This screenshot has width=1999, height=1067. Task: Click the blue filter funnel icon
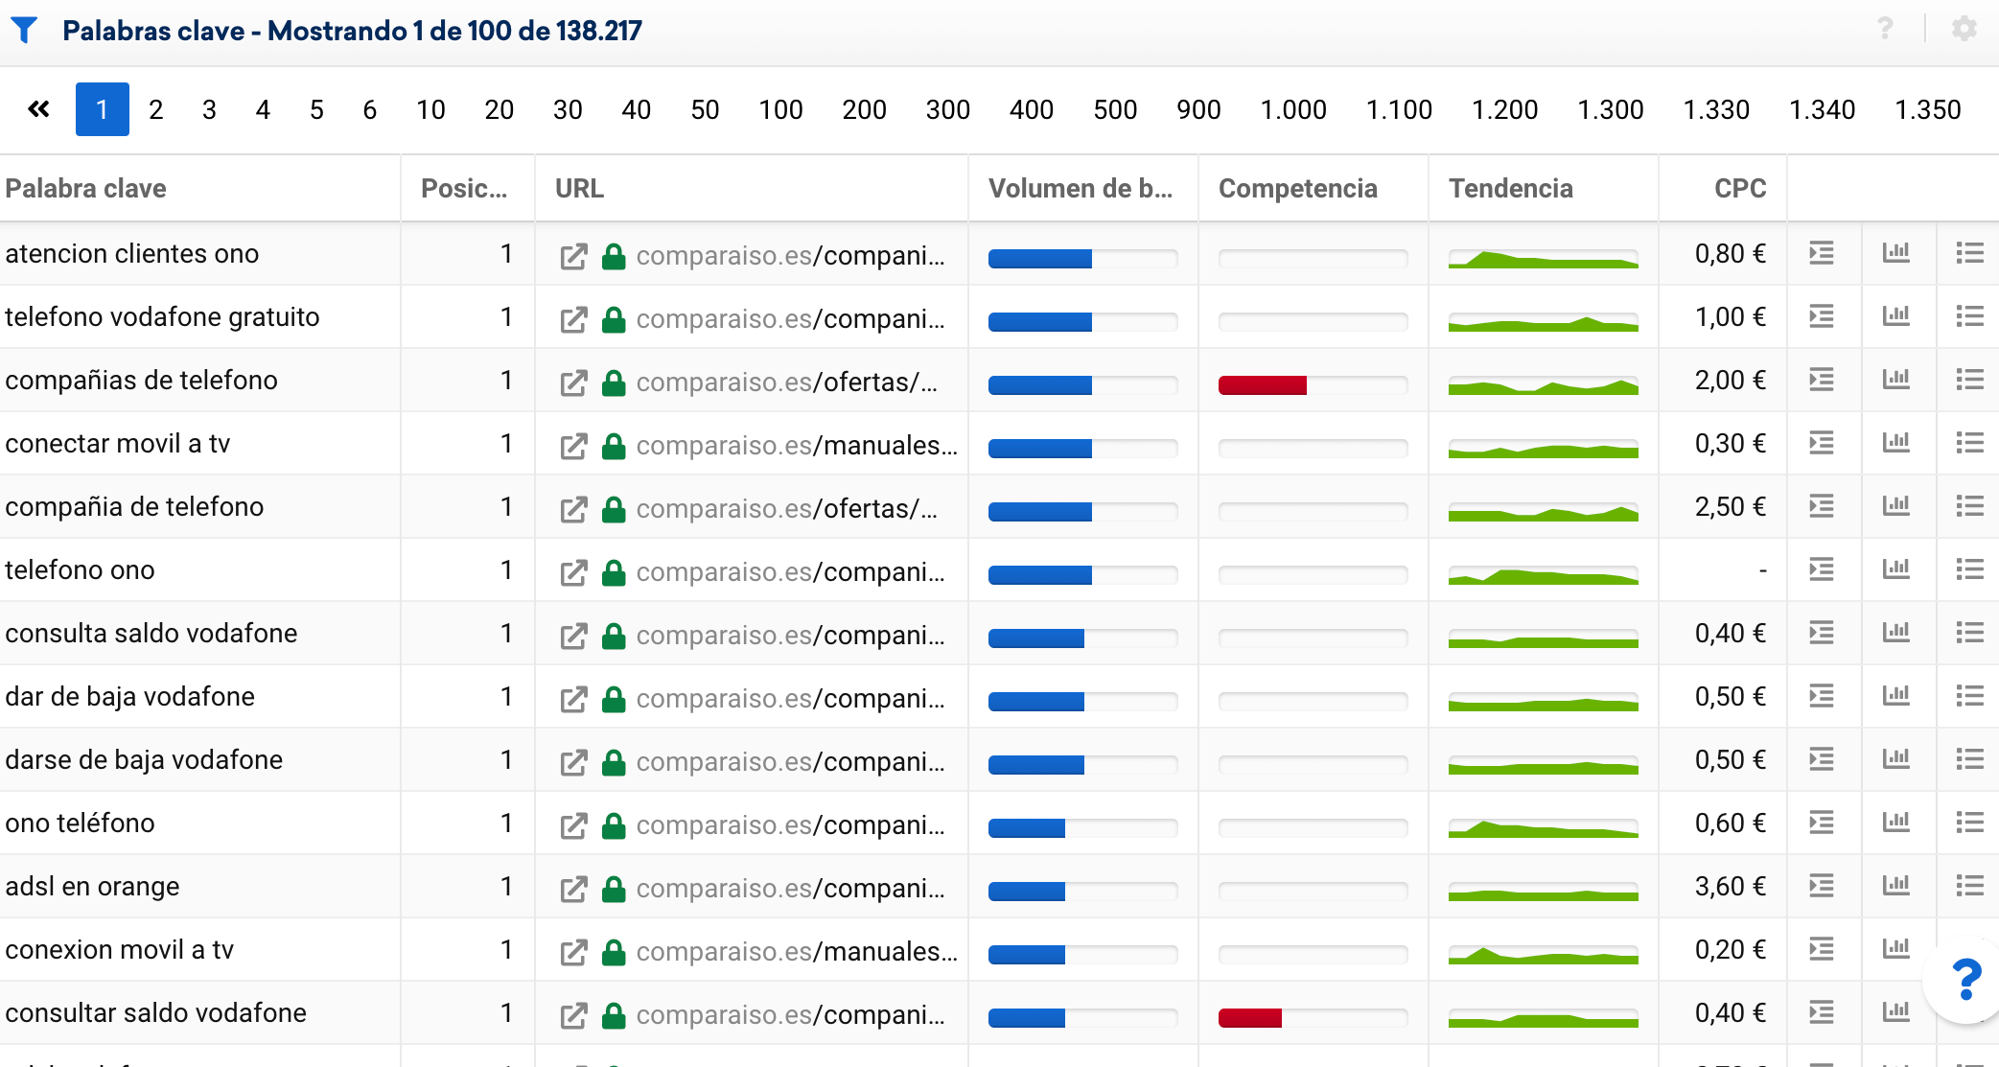pyautogui.click(x=24, y=30)
